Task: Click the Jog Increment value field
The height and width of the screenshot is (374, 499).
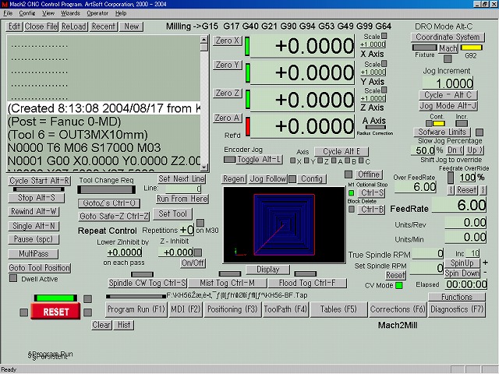Action: coord(448,83)
